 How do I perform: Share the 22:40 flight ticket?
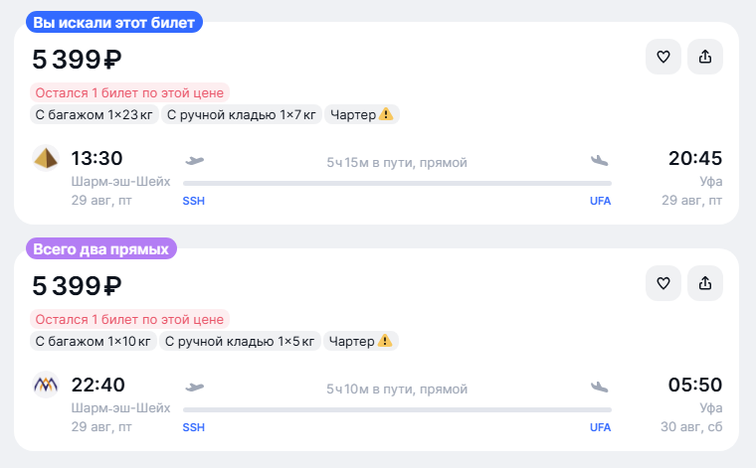(x=705, y=283)
